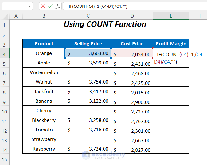Image resolution: width=207 pixels, height=165 pixels.
Task: Open the Insert Function fx dialog
Action: 58,6
